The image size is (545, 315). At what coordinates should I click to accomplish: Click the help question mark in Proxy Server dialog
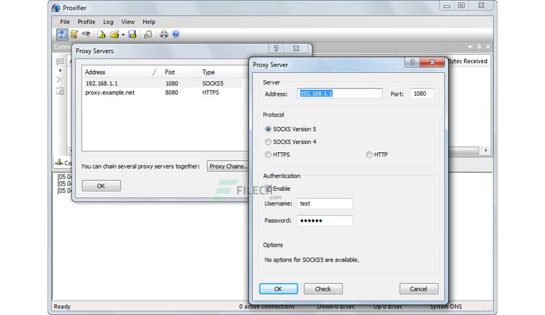(412, 62)
